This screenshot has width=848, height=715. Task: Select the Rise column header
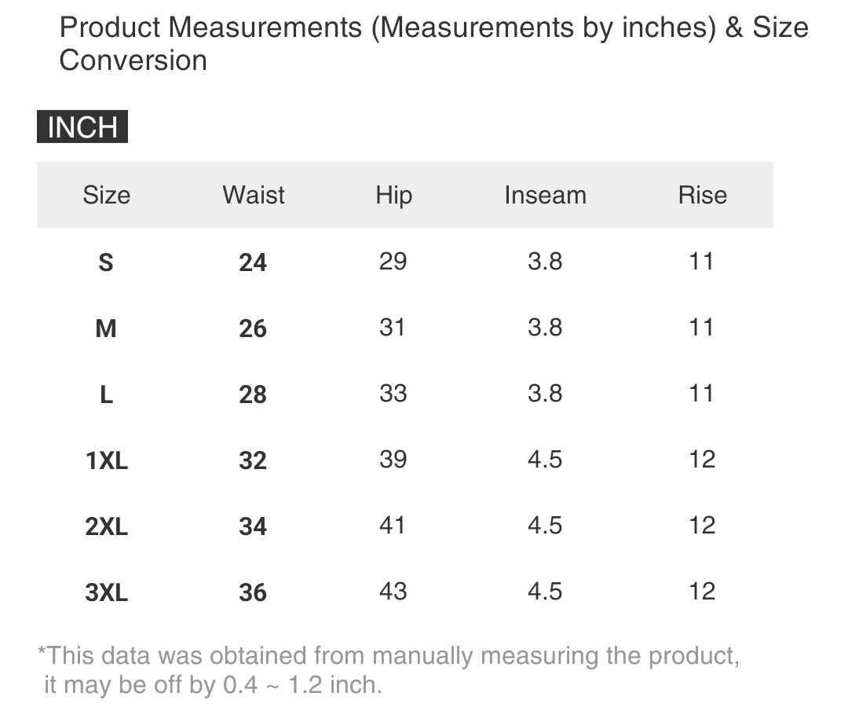point(702,195)
